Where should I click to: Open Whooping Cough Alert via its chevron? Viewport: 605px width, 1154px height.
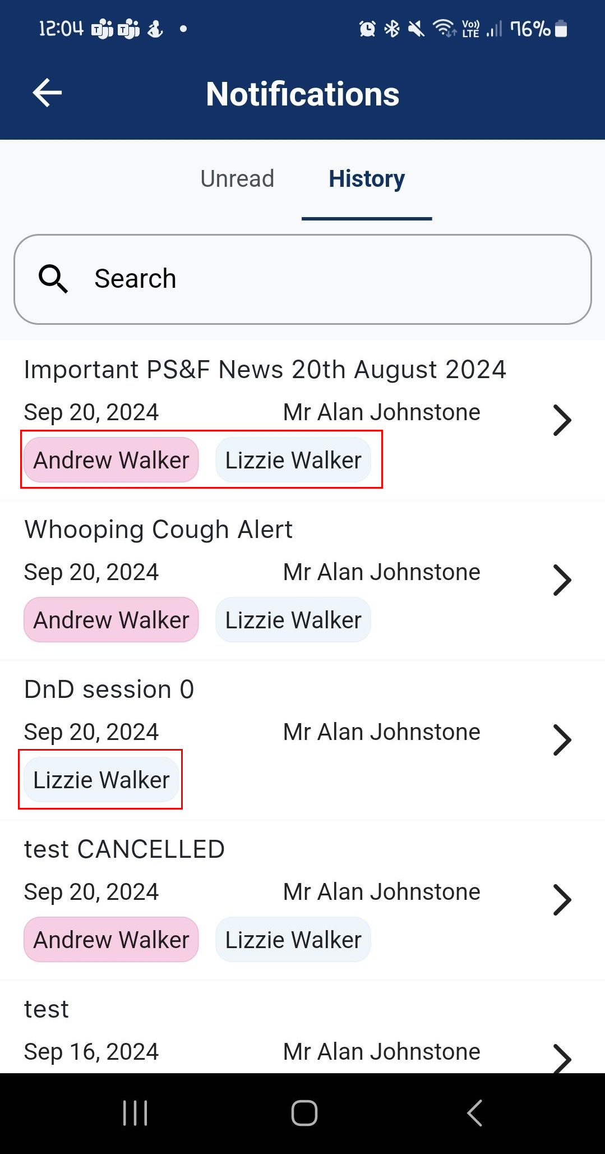[562, 580]
